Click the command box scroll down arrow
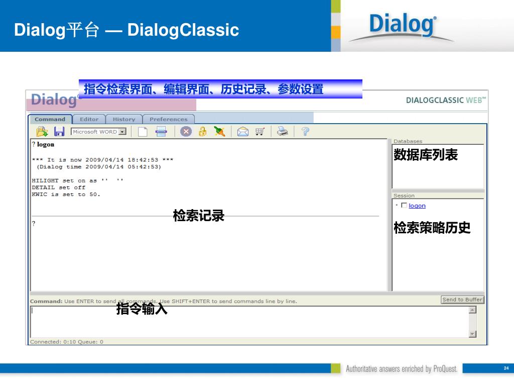The height and width of the screenshot is (386, 514). coord(472,334)
